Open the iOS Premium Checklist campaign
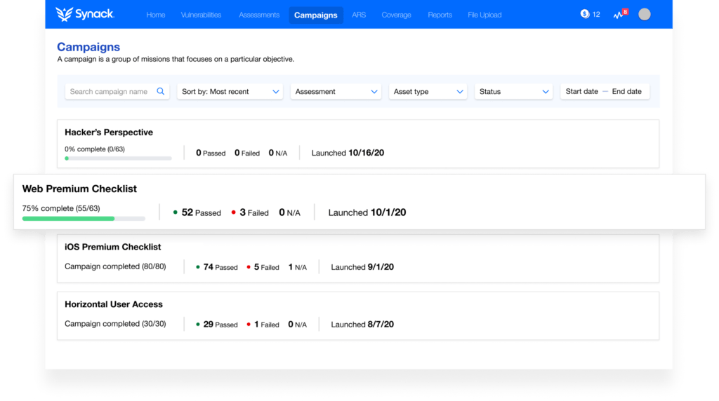The width and height of the screenshot is (719, 401). point(112,247)
